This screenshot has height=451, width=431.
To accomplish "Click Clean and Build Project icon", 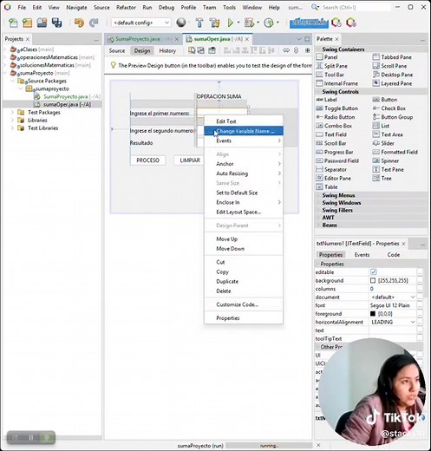I will tap(214, 23).
